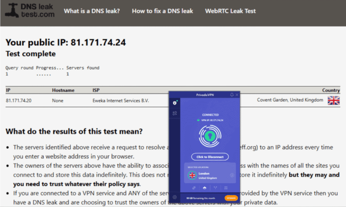
Task: Open 'What is a DNS leak?' page
Action: [x=92, y=11]
